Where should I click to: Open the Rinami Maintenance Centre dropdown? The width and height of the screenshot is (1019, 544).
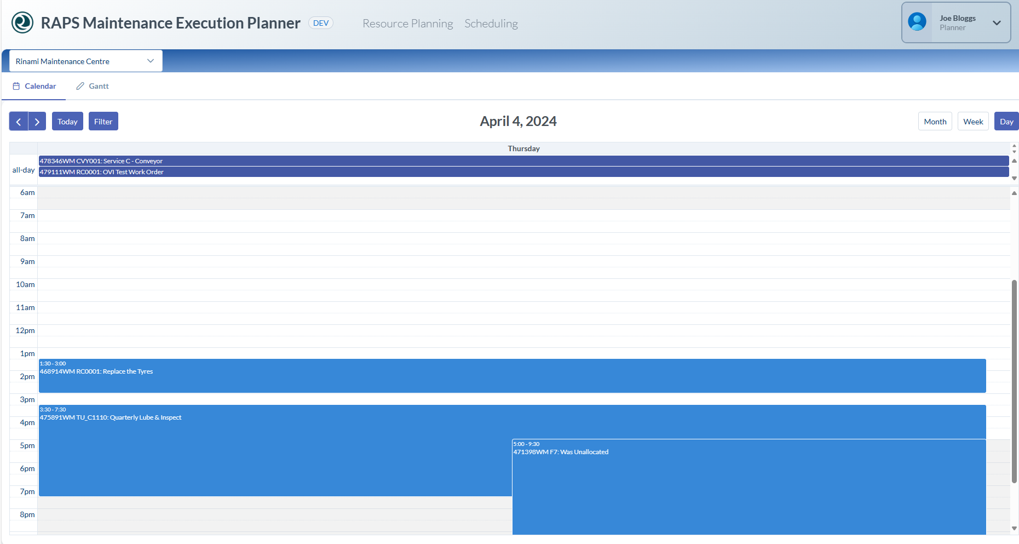tap(85, 61)
